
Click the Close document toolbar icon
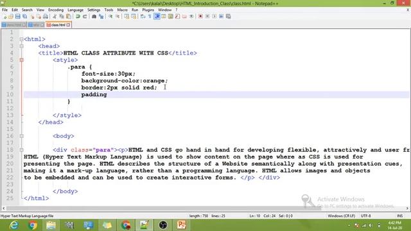tap(32, 16)
